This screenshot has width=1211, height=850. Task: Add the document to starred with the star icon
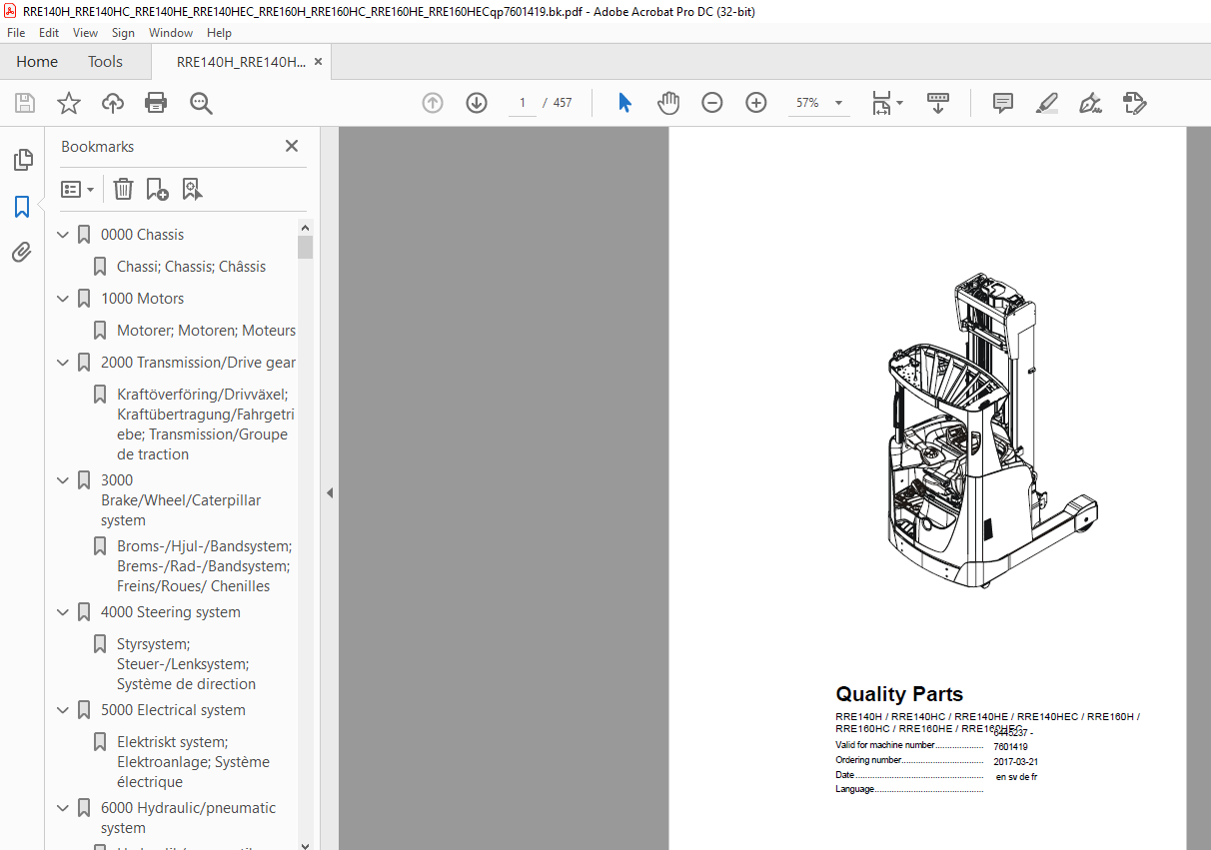(x=69, y=103)
